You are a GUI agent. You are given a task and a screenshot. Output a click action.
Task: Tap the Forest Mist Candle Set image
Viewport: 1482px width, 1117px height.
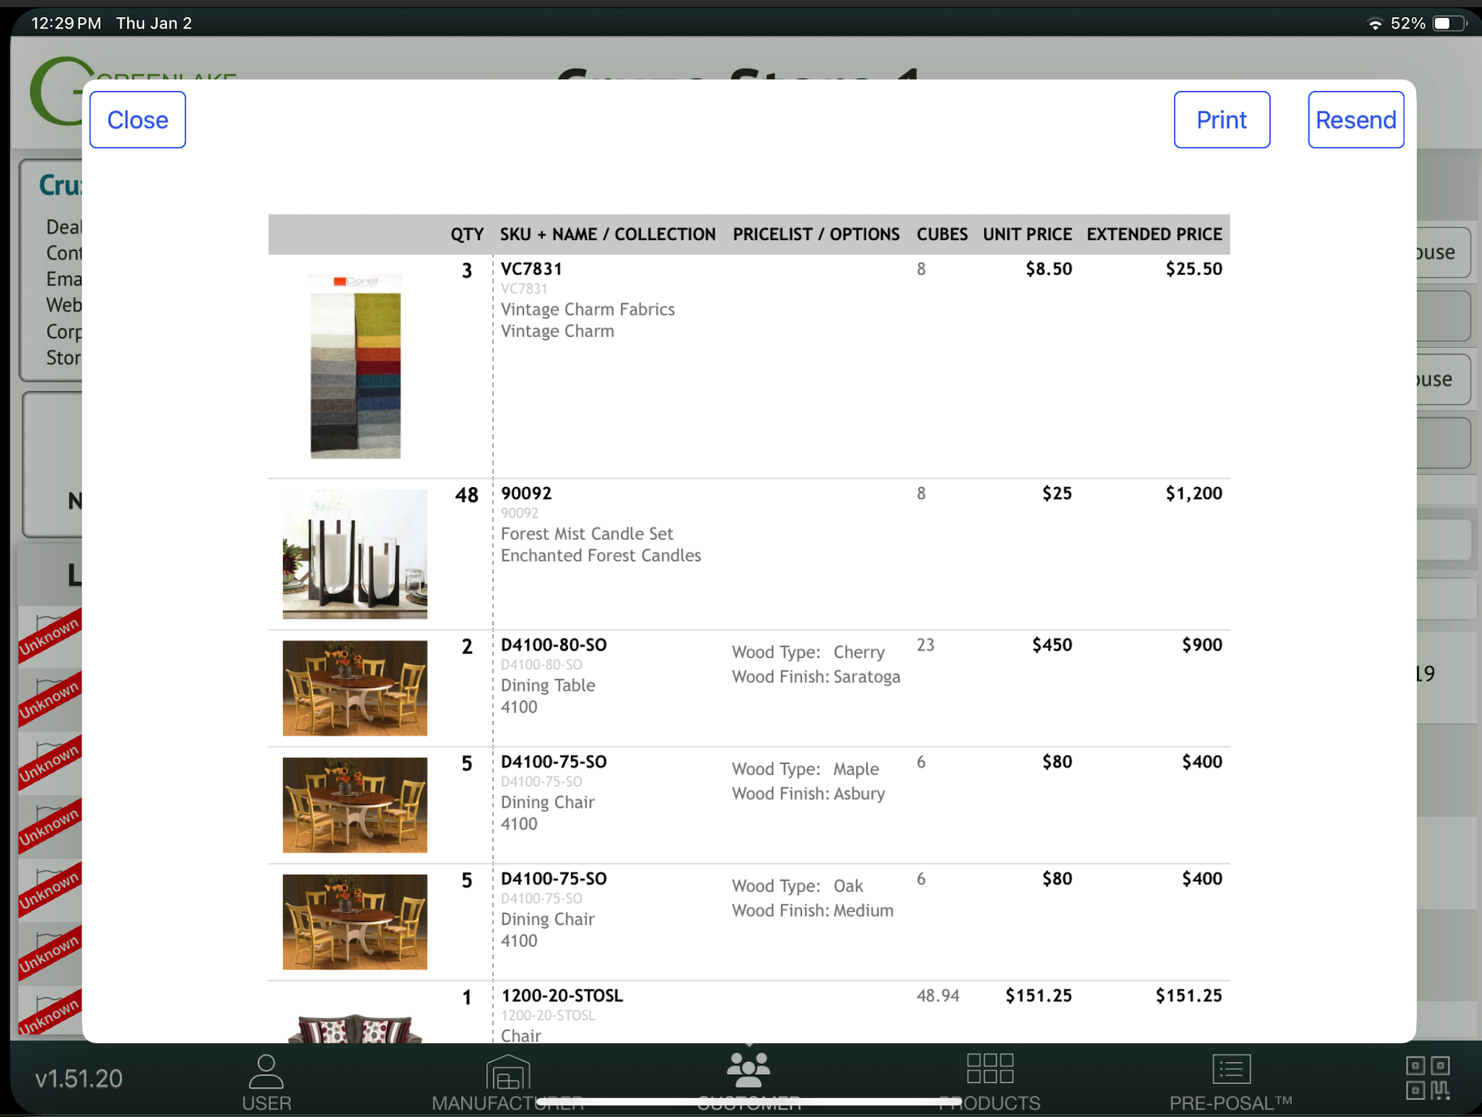tap(355, 554)
